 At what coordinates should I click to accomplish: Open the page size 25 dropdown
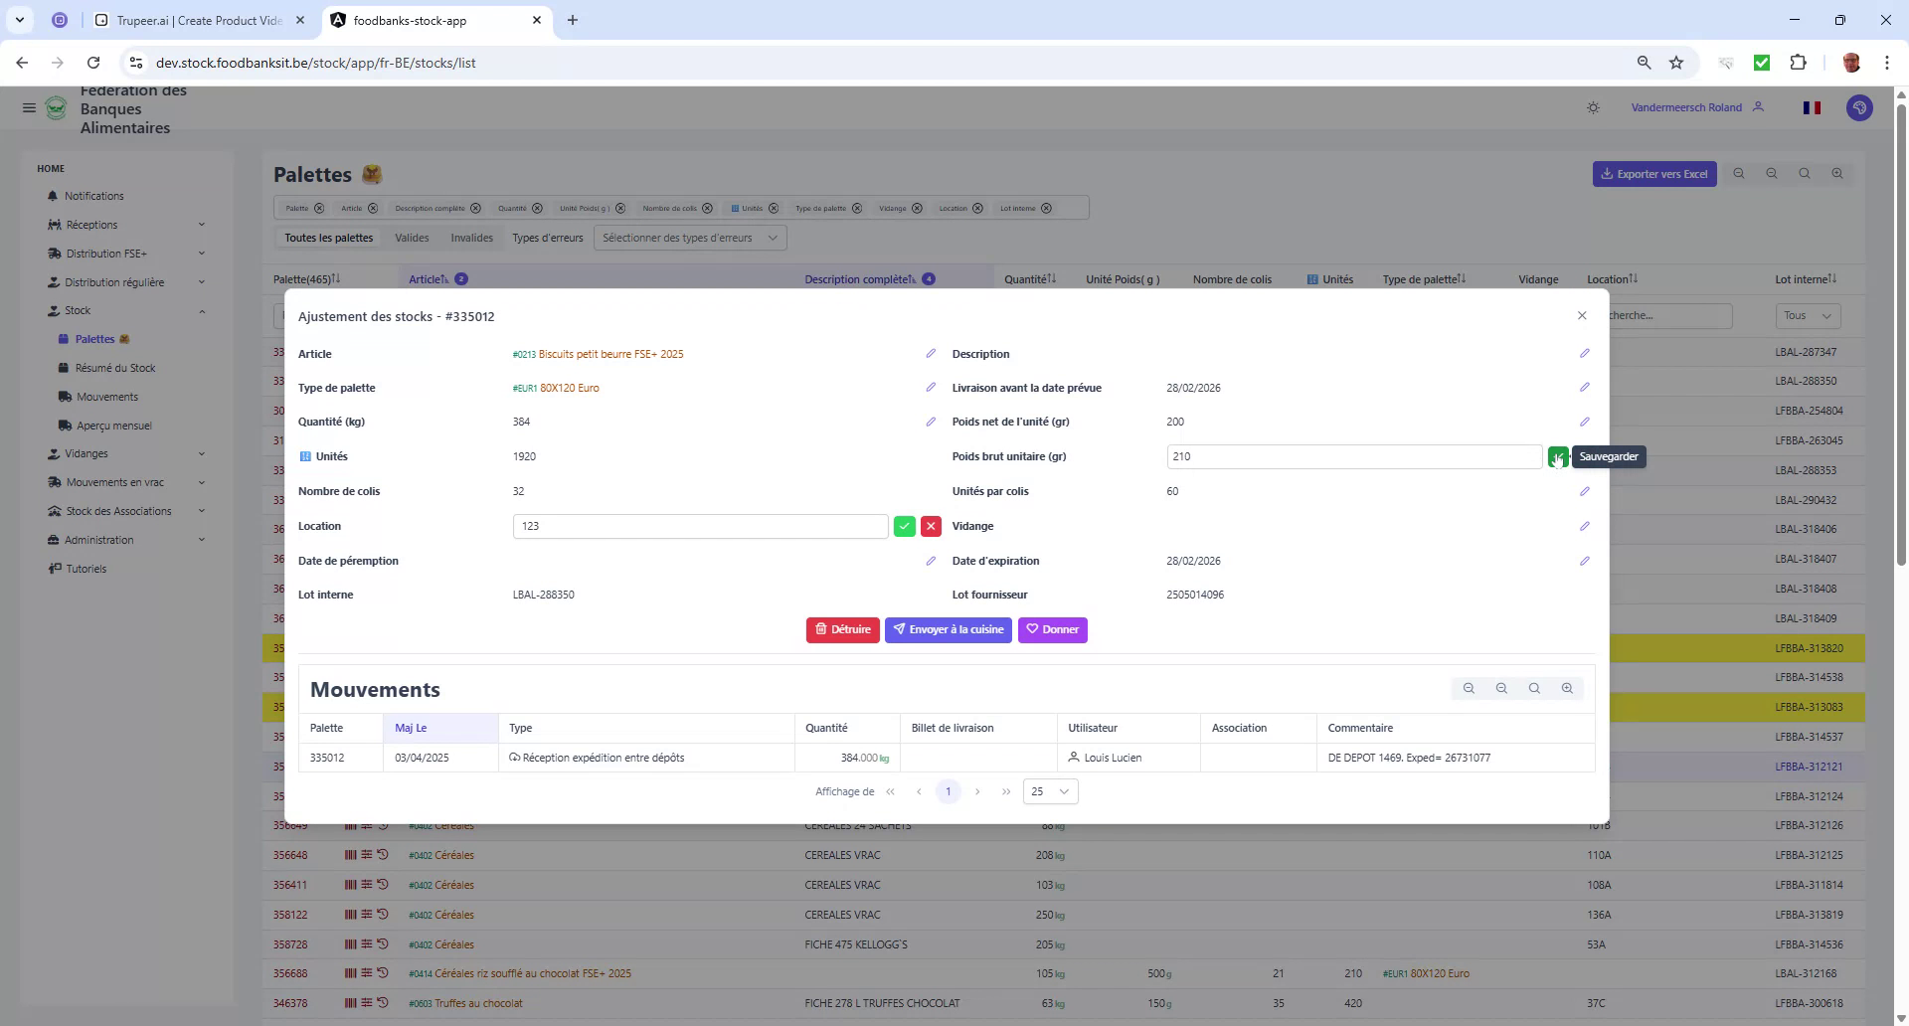(1049, 791)
